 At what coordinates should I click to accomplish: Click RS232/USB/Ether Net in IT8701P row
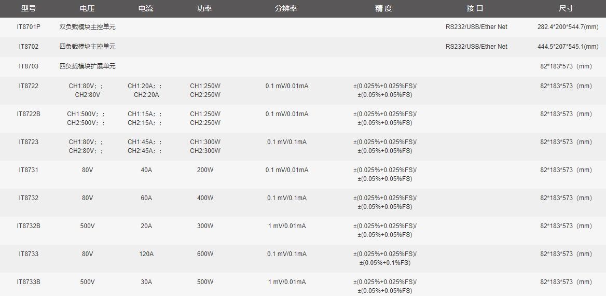(476, 27)
